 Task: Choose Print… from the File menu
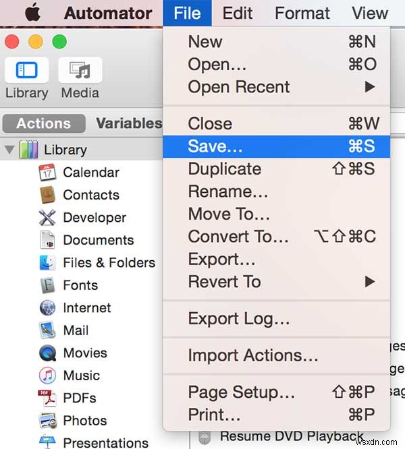click(276, 415)
